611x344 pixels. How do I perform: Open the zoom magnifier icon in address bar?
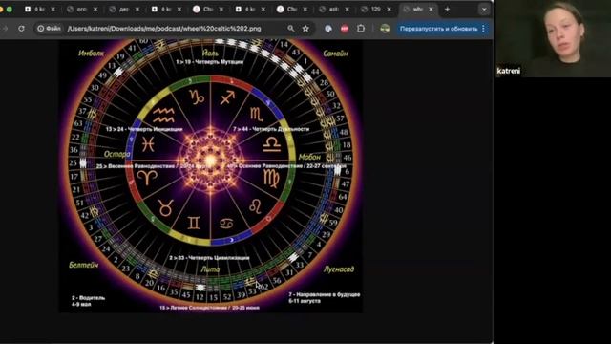(291, 29)
